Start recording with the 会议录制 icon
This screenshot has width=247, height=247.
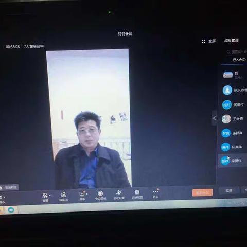[x=100, y=193]
